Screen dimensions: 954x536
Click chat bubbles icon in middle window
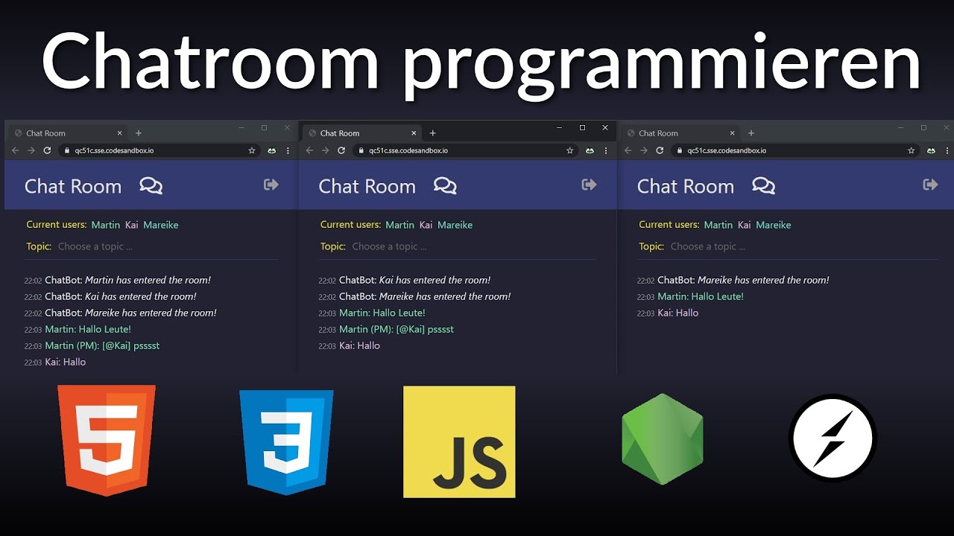coord(446,185)
